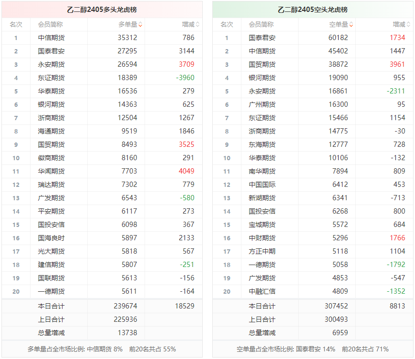Select 中信期货 in short ranking

coord(262,51)
